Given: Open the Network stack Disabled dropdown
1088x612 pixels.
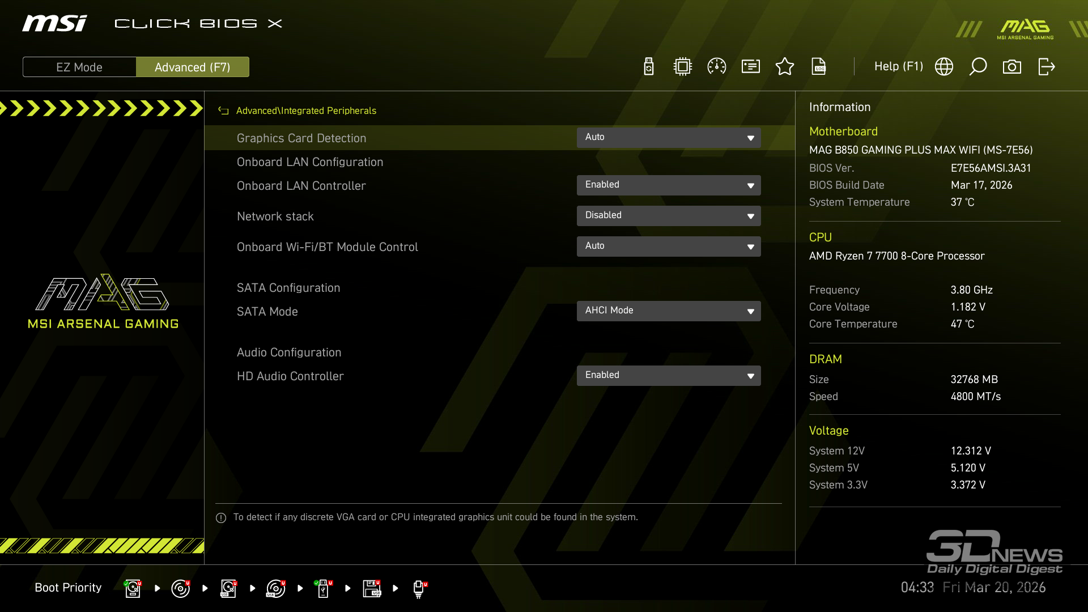Looking at the screenshot, I should click(x=669, y=216).
